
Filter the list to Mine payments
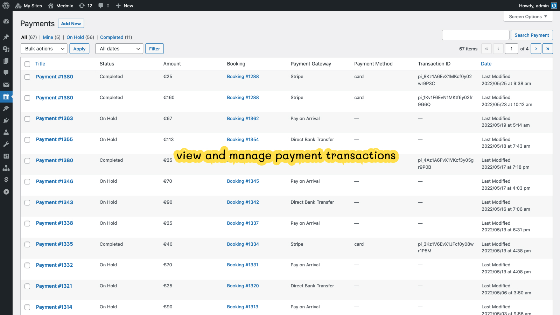[48, 37]
